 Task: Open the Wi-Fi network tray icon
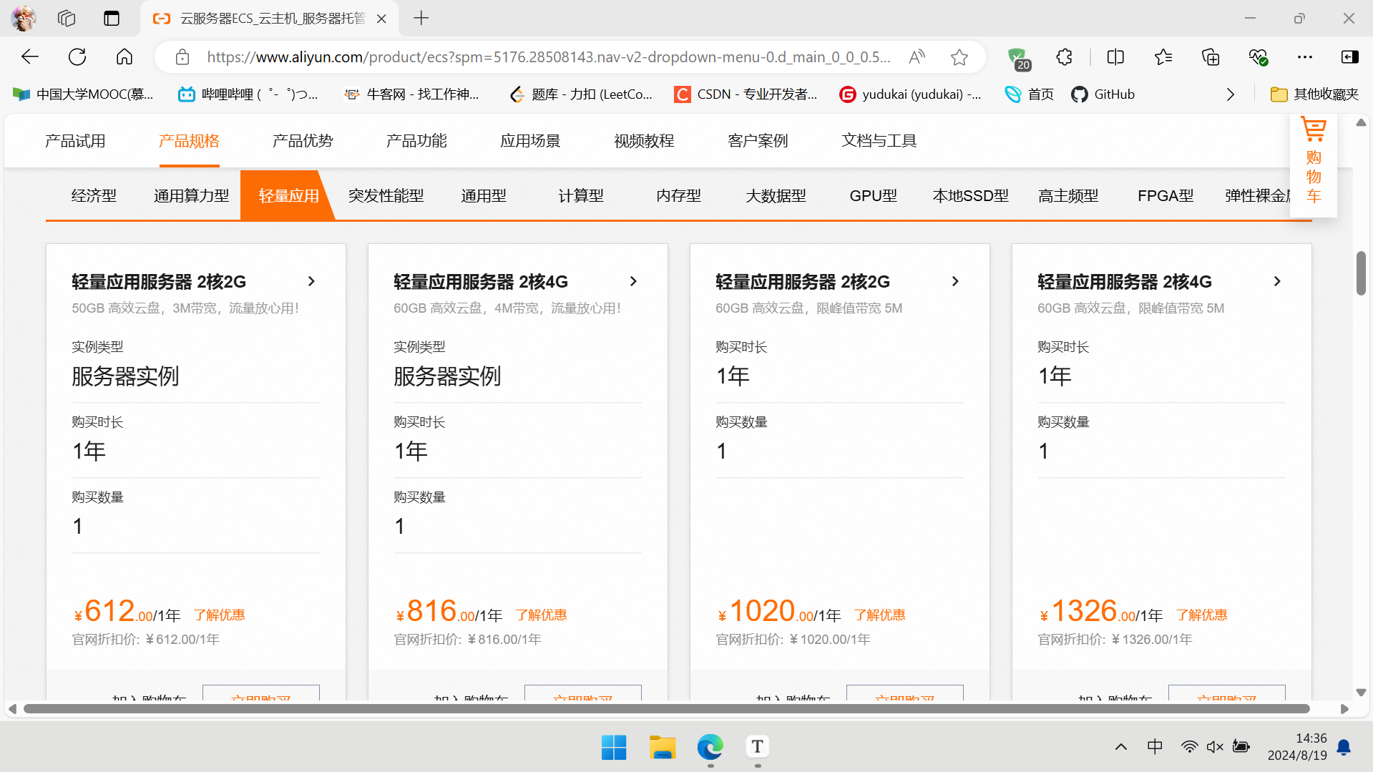pyautogui.click(x=1189, y=747)
